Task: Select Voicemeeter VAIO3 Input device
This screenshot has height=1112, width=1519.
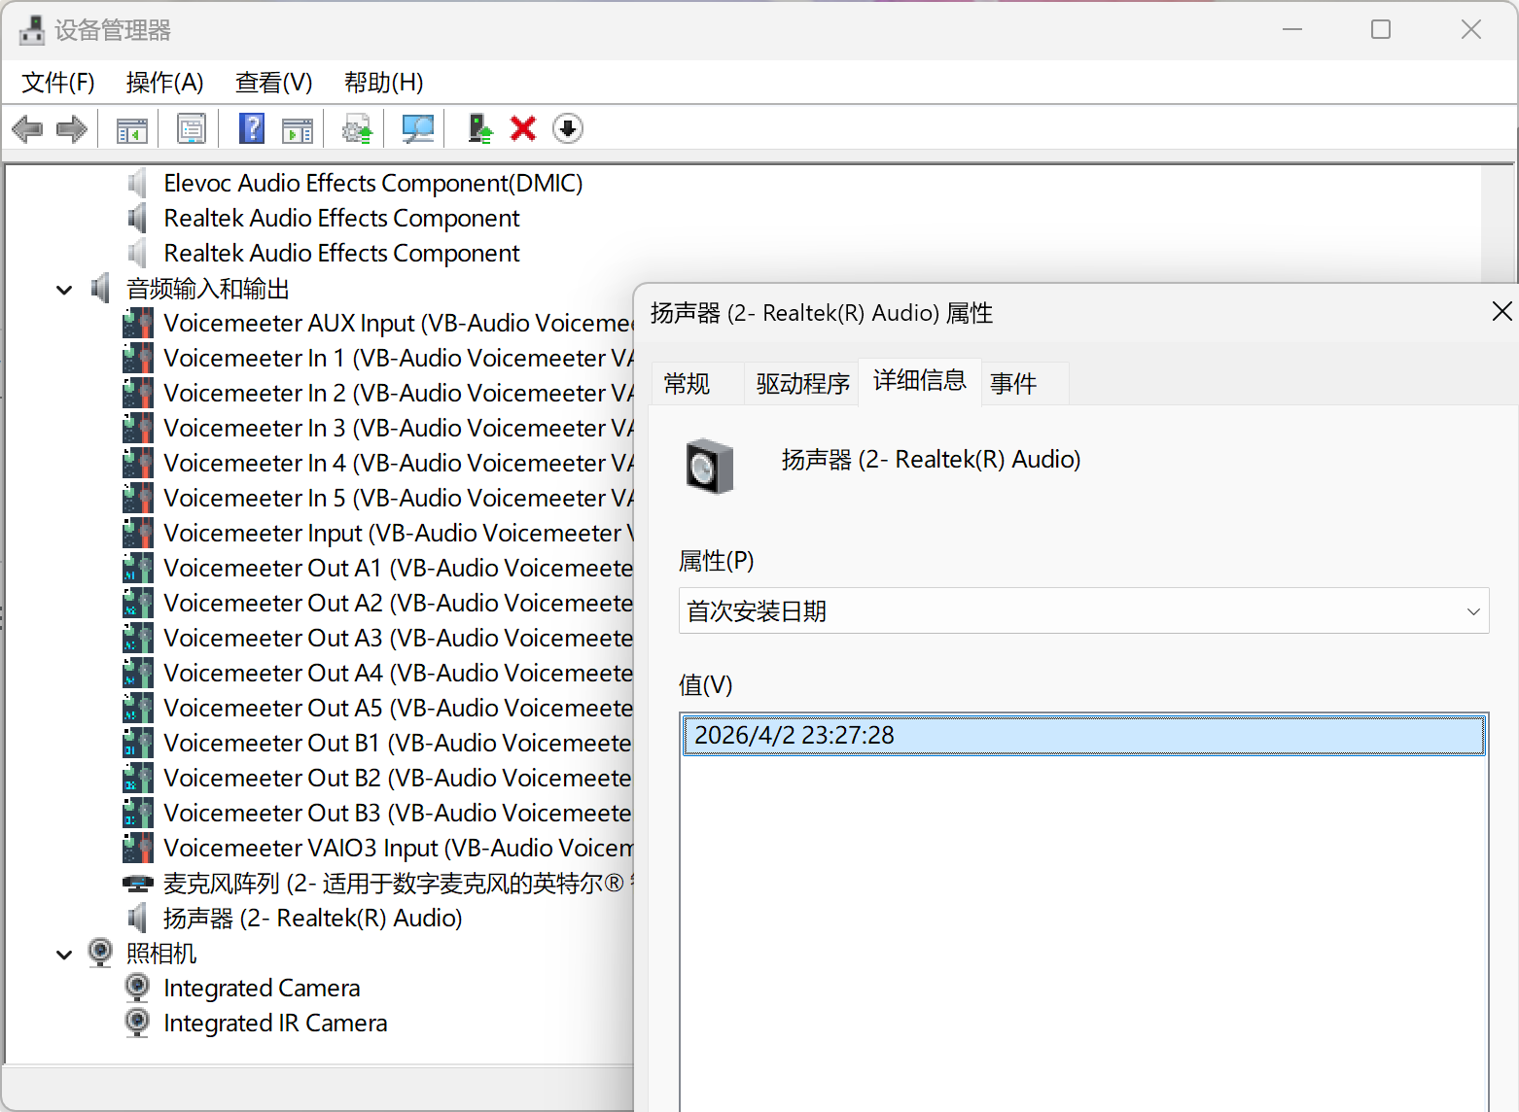Action: 399,848
